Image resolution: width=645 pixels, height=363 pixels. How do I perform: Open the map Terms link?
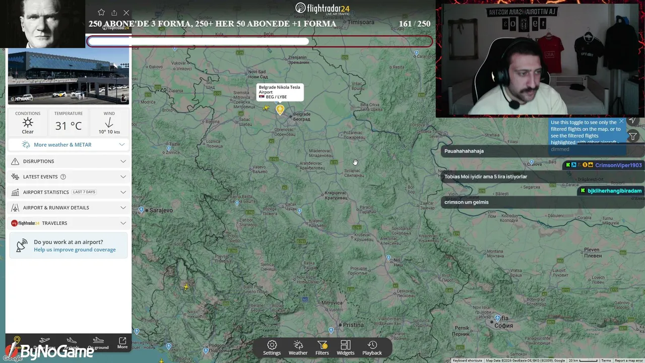click(x=606, y=360)
